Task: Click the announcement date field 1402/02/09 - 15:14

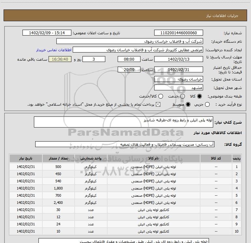Action: click(x=47, y=33)
